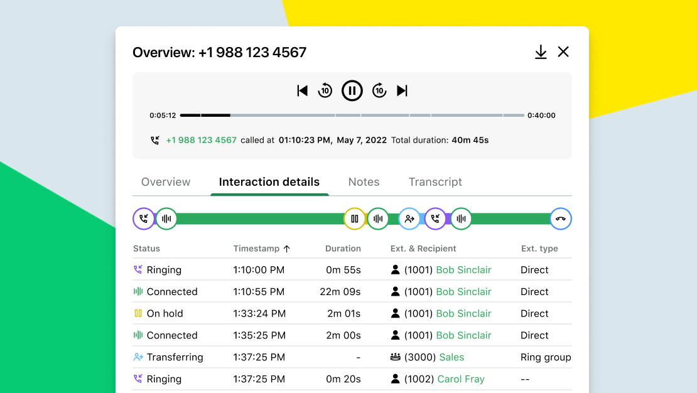Select the hang-up icon at the timeline end
This screenshot has height=393, width=697.
tap(560, 218)
